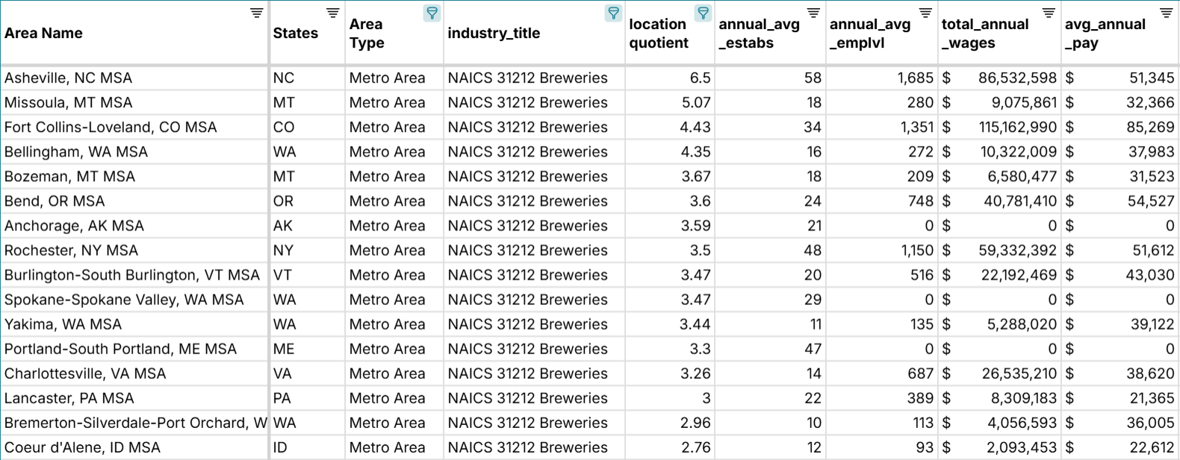1180x460 pixels.
Task: Select total wages cell 115,162,990
Action: [1017, 127]
